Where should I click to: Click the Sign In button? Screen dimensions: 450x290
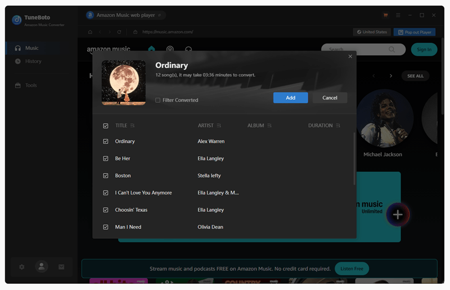[x=424, y=49]
